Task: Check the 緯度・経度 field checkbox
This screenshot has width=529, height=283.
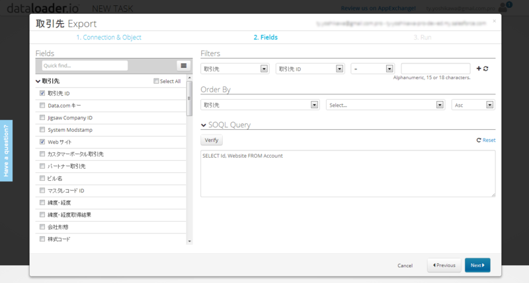Action: pyautogui.click(x=42, y=203)
